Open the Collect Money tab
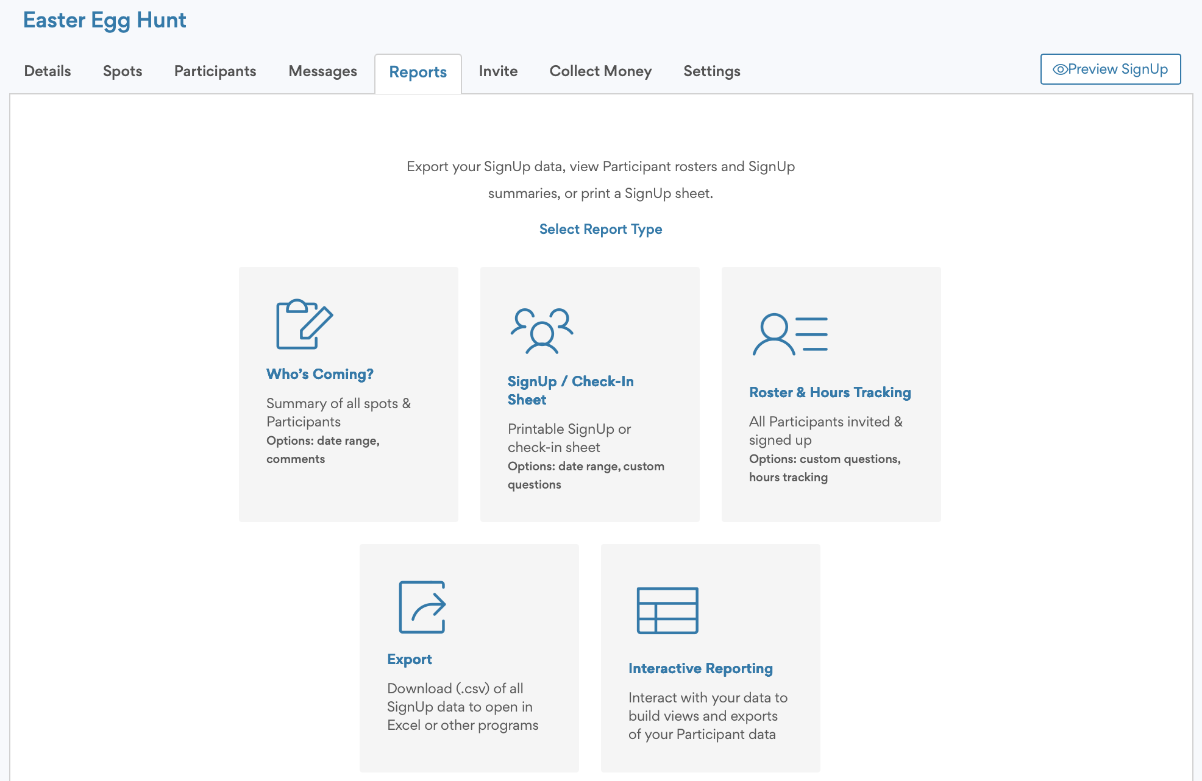 pos(600,71)
